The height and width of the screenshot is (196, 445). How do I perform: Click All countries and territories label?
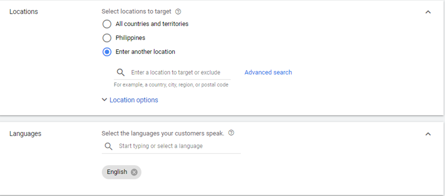tap(152, 24)
